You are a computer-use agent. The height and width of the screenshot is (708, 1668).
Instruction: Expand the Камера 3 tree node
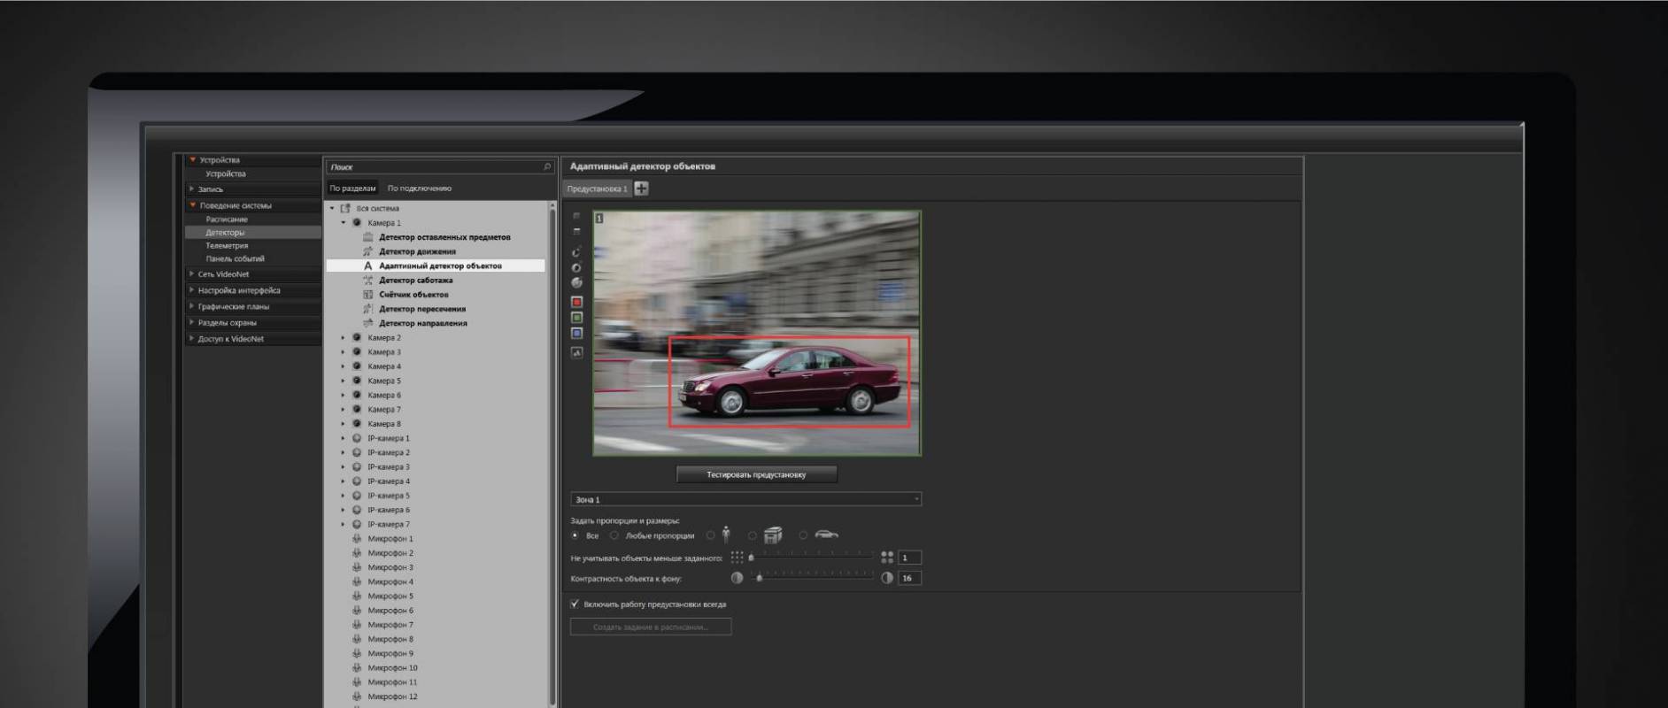(344, 352)
